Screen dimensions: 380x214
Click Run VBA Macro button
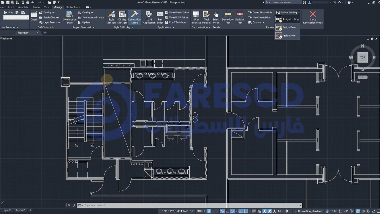point(175,23)
